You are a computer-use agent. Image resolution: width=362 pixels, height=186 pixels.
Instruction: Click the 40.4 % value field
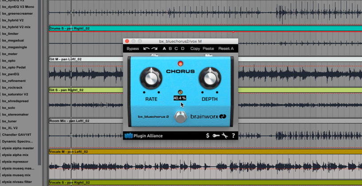point(179,98)
